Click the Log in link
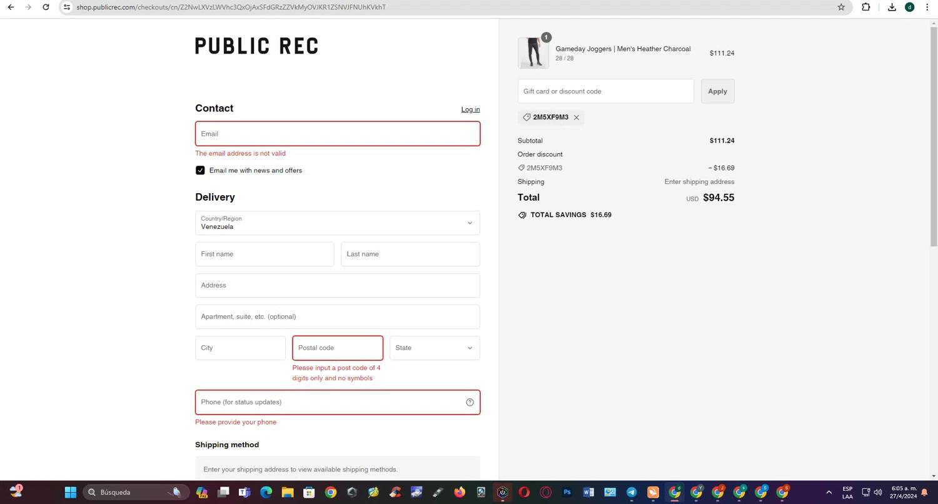 [x=470, y=109]
